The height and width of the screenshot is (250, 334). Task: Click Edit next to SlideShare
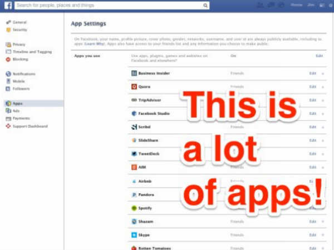313,141
